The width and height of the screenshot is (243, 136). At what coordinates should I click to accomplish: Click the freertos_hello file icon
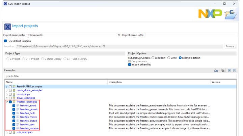pyautogui.click(x=18, y=113)
